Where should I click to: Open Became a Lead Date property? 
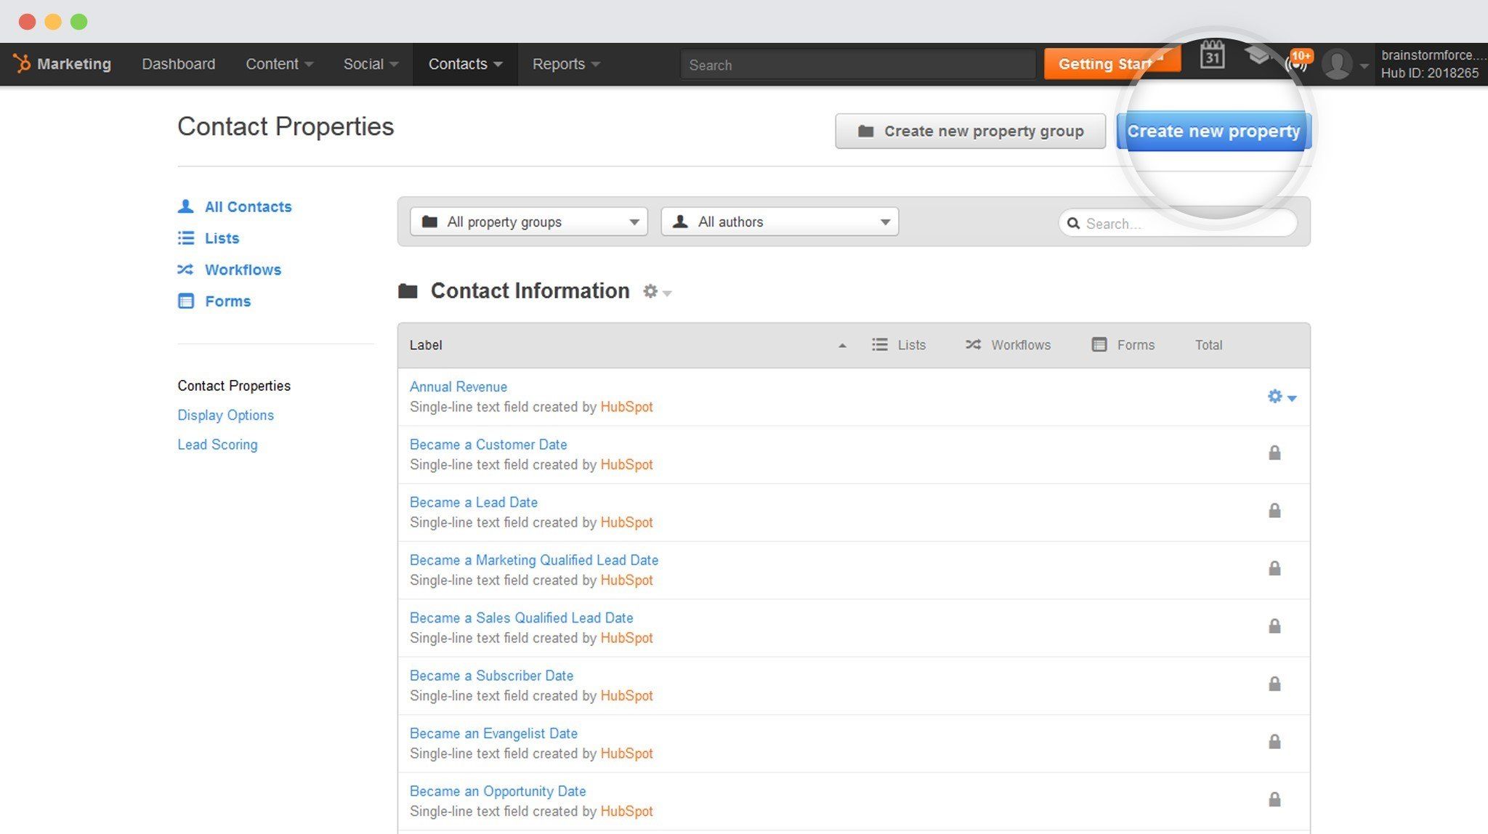tap(474, 502)
